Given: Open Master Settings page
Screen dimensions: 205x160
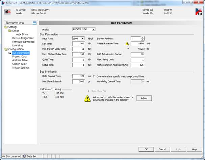Looking at the screenshot, I should pos(21,68).
